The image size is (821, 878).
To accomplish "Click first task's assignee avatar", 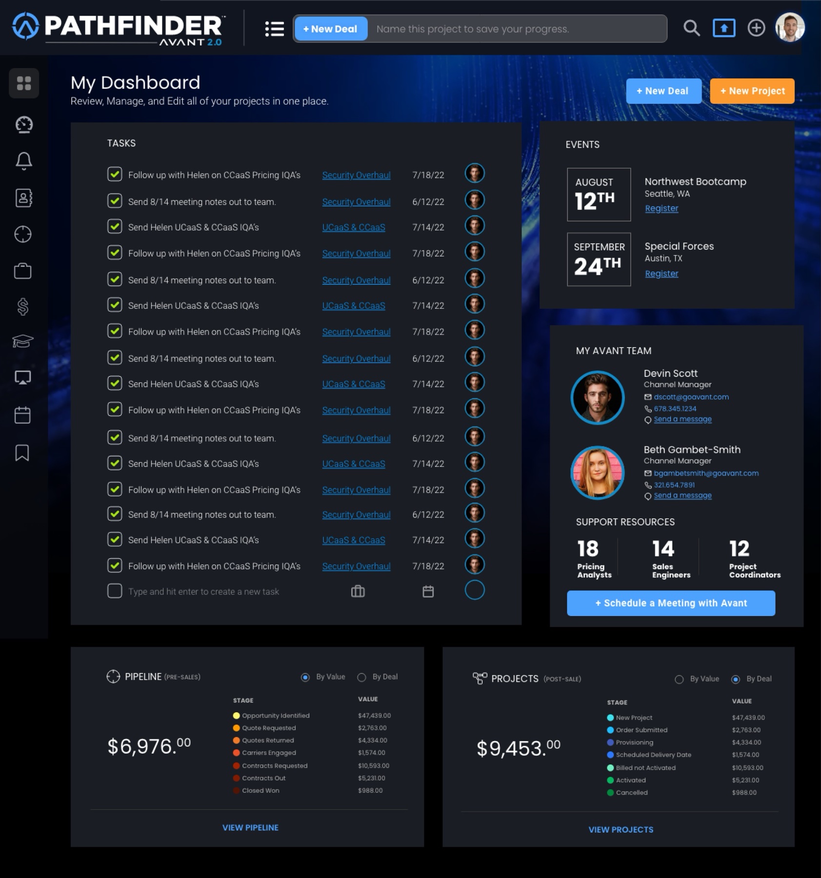I will point(474,173).
